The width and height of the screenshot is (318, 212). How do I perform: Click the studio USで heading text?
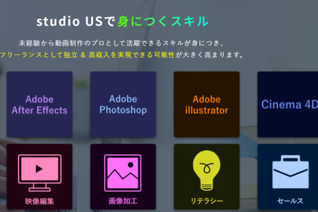(76, 21)
